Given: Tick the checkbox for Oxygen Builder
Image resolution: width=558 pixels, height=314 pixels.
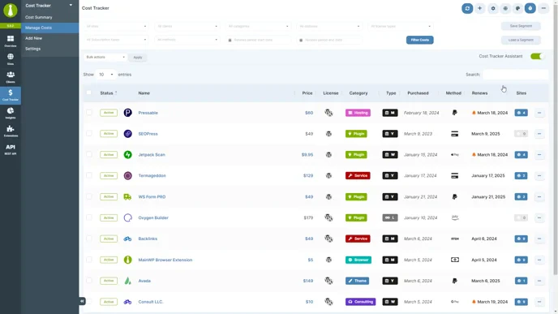Looking at the screenshot, I should click(89, 217).
